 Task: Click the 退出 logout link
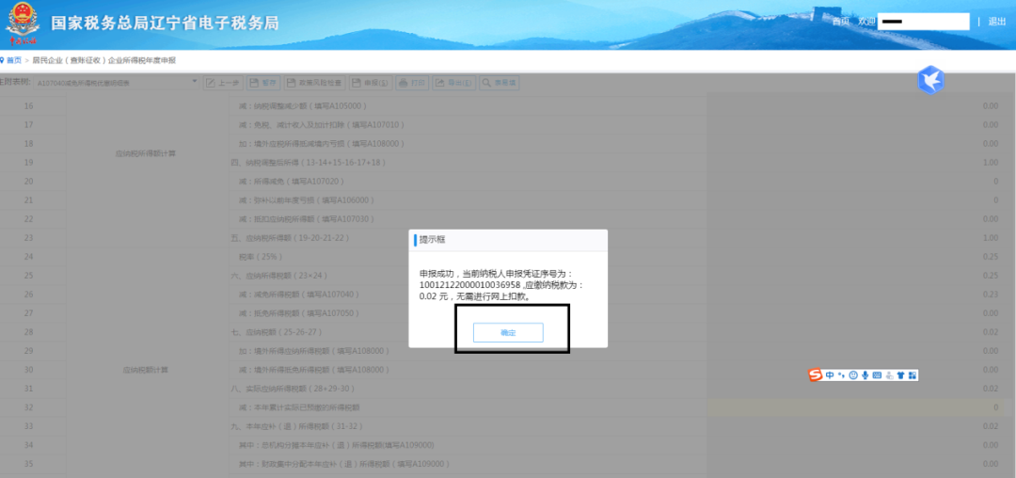click(x=996, y=22)
